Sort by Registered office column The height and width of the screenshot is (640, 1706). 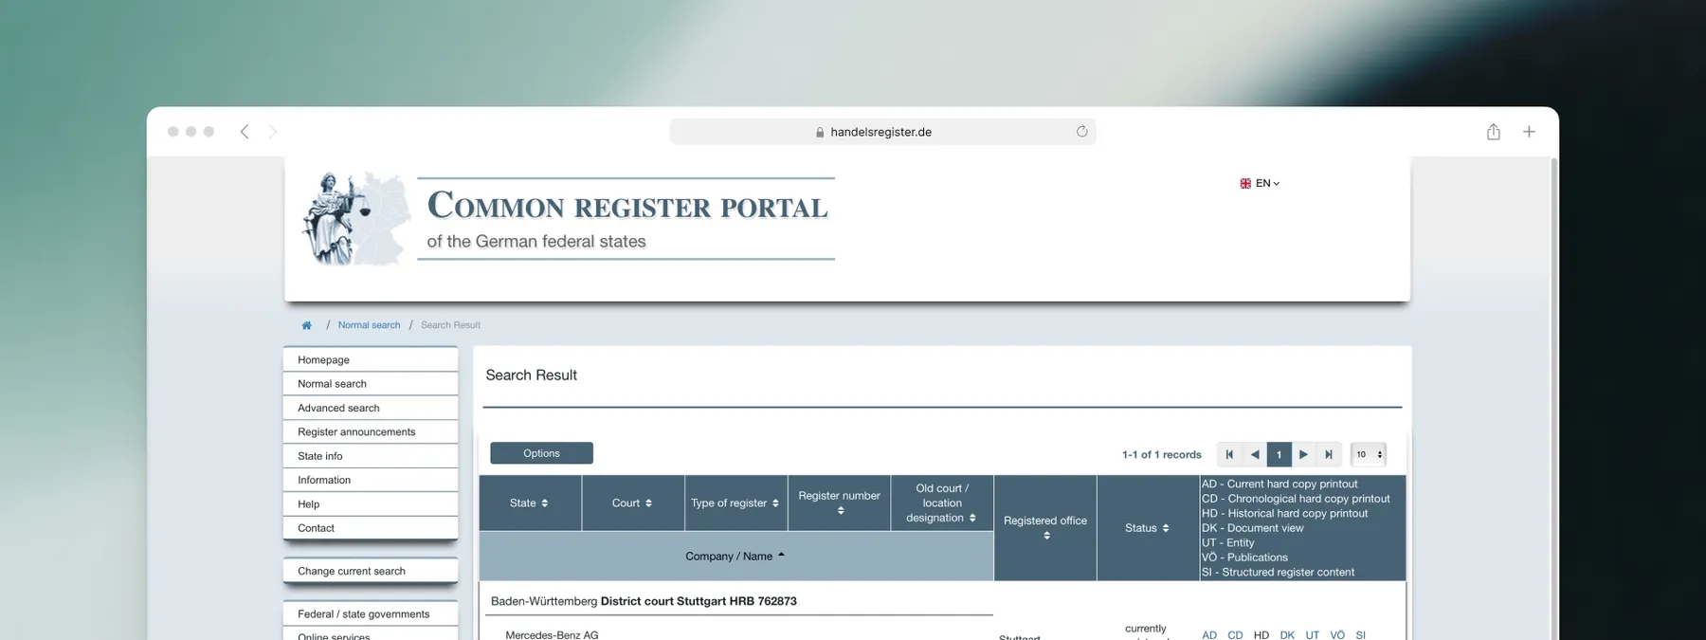click(x=1045, y=527)
